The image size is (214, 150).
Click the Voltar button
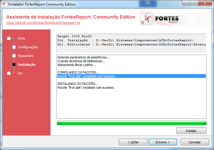[x=133, y=142]
